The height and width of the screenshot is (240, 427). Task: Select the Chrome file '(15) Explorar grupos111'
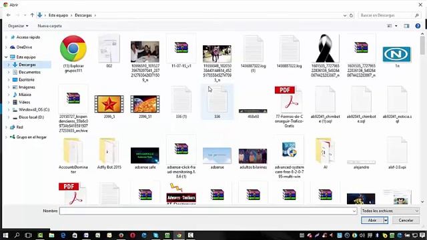pos(73,53)
